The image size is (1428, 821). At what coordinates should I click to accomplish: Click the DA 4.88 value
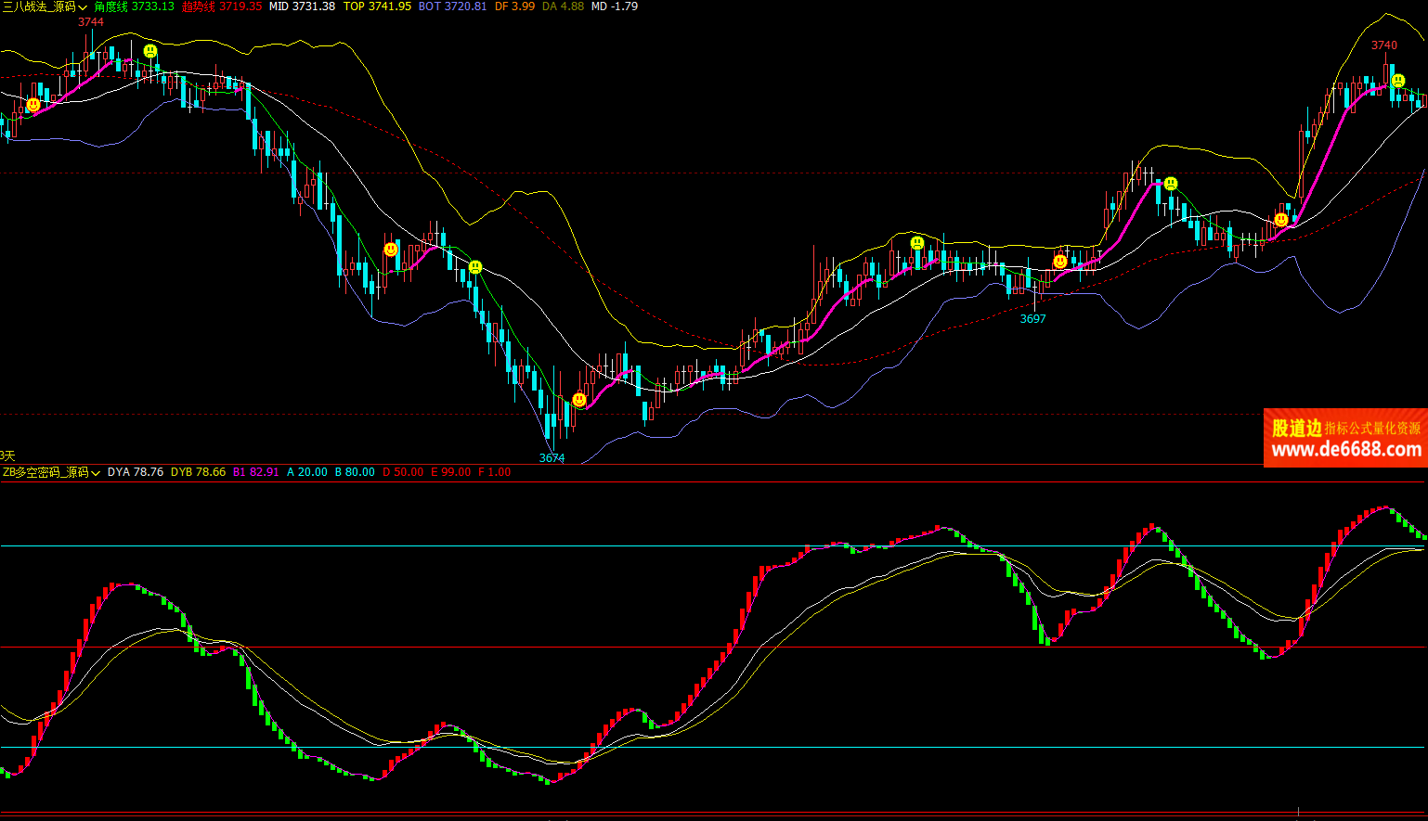tap(563, 6)
